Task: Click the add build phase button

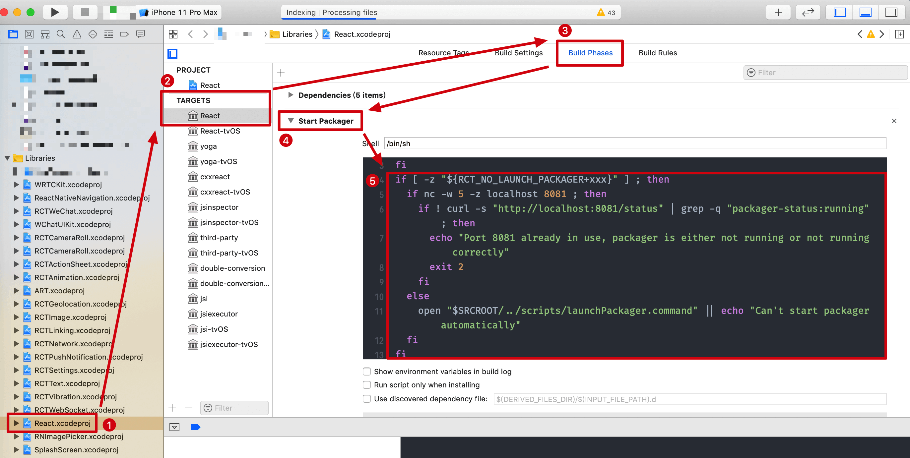Action: [x=281, y=73]
